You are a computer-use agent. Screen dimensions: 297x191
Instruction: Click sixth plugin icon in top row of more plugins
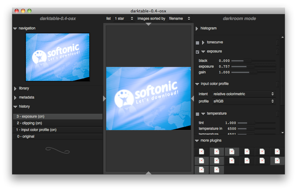pos(277,151)
